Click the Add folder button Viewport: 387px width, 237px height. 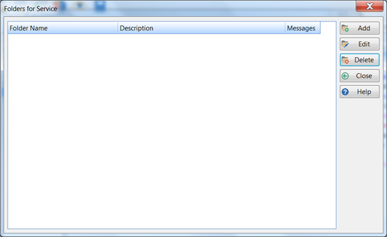pos(359,28)
